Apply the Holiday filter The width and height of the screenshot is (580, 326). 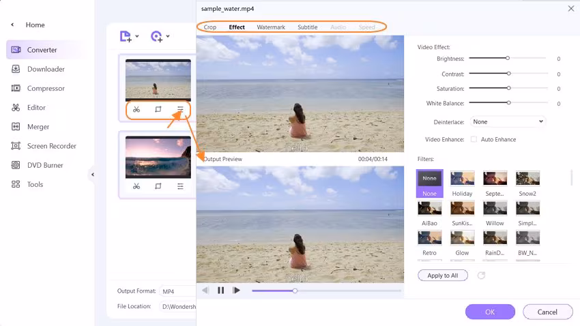[463, 183]
